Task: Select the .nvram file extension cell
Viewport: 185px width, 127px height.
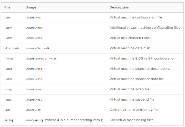Action: coord(9,58)
